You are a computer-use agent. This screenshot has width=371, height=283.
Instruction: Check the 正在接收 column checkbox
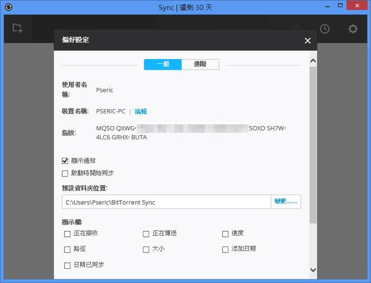pyautogui.click(x=67, y=234)
